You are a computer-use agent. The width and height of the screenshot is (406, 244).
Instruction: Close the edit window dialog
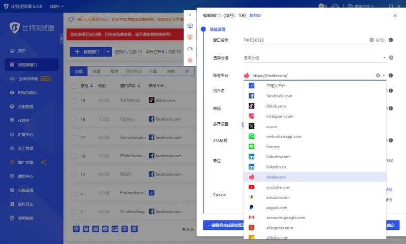point(395,16)
